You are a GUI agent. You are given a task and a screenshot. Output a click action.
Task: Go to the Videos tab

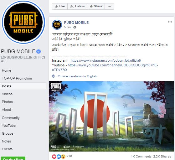(x=7, y=94)
